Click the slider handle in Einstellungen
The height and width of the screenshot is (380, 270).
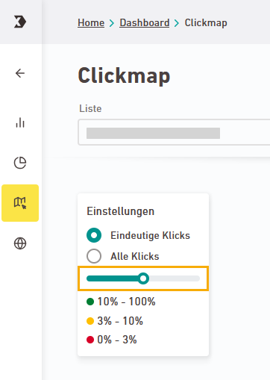(143, 278)
